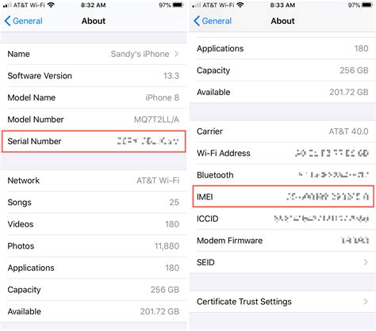
Task: Select the Software Version row
Action: point(94,76)
